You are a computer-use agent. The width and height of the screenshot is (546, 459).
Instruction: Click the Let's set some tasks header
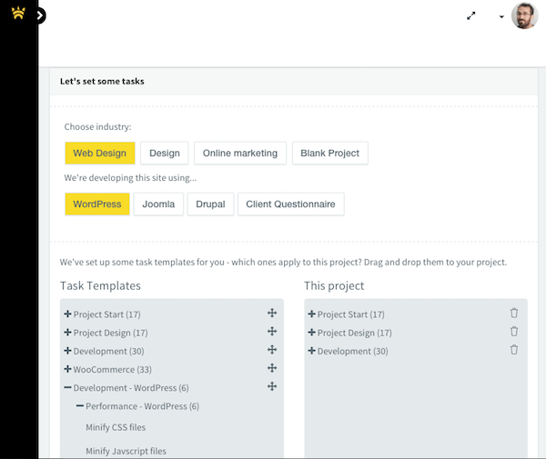pos(102,82)
